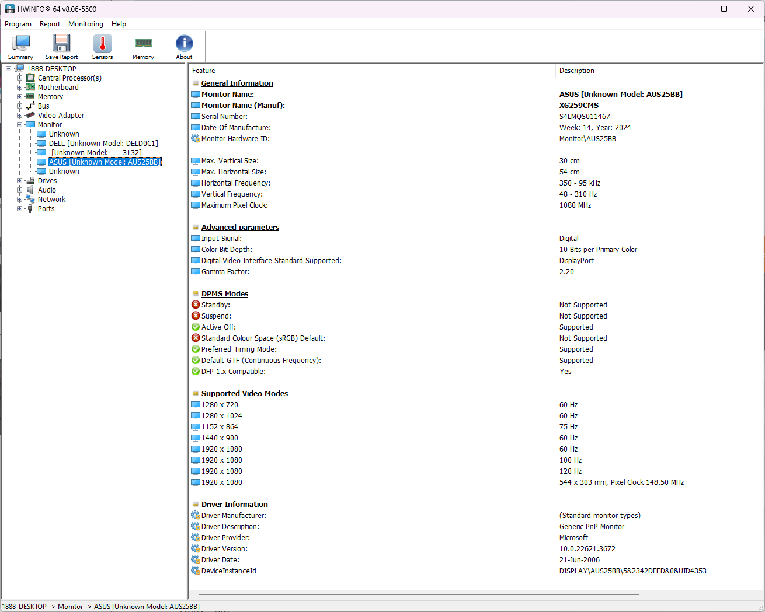Select Video Adapter in the tree
The image size is (765, 612).
click(x=61, y=116)
